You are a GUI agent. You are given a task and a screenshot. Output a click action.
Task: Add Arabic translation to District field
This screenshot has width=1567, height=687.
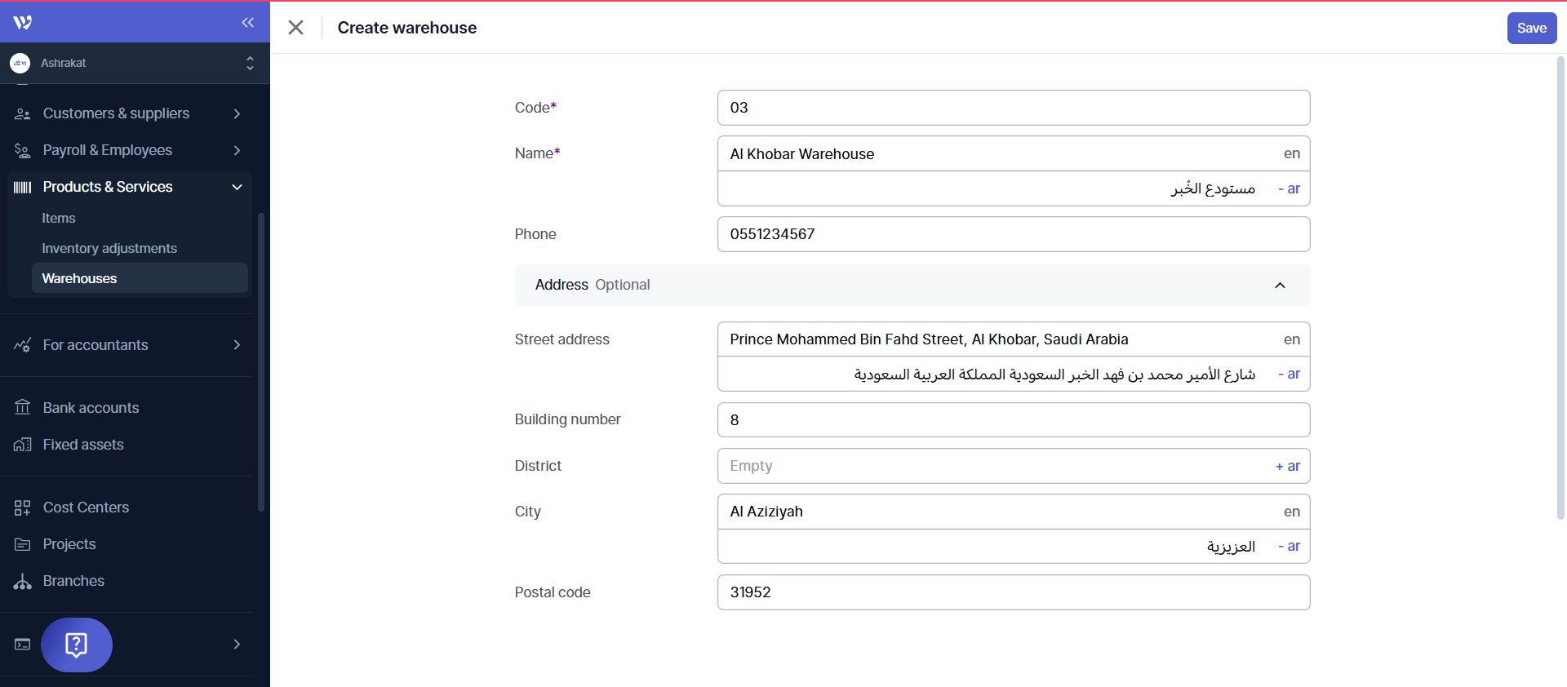[1287, 466]
